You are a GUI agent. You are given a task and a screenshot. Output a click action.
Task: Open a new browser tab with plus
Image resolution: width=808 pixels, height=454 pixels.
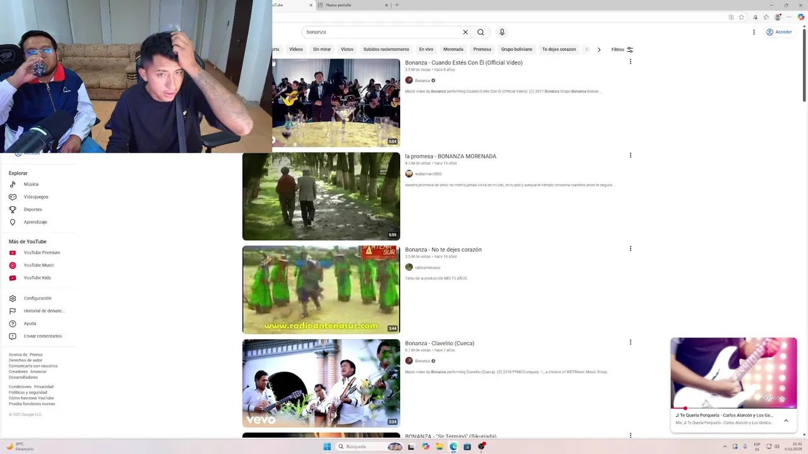click(x=396, y=5)
